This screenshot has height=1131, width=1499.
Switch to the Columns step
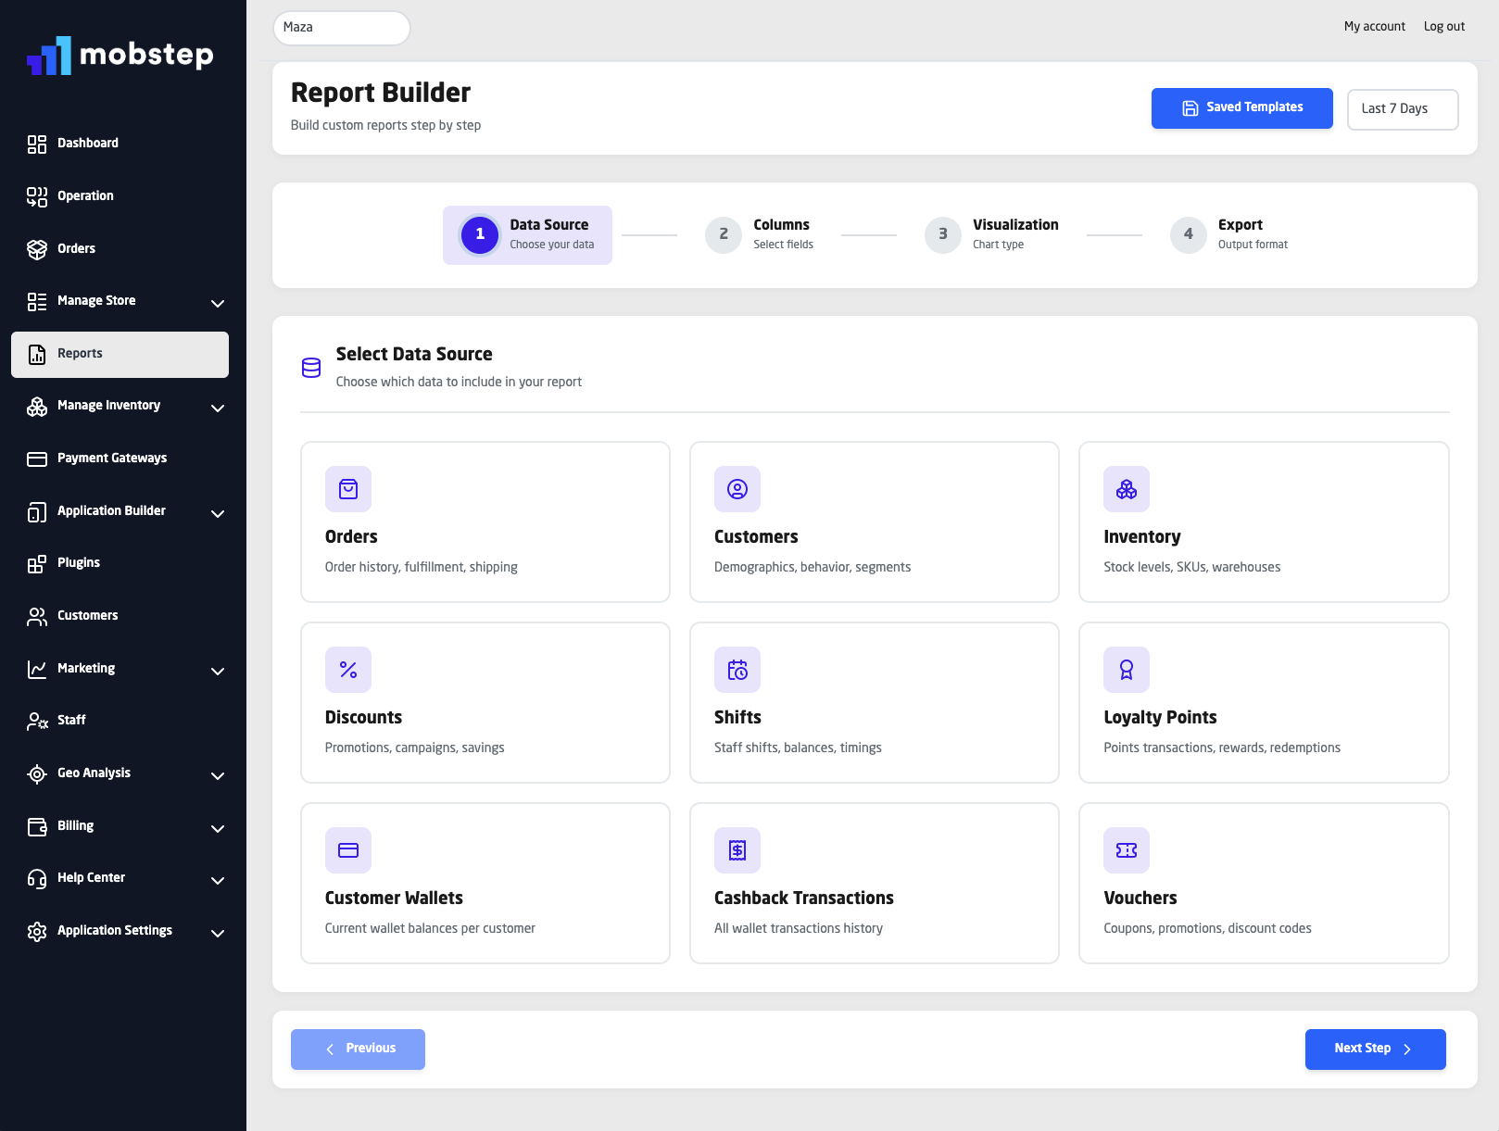[761, 234]
